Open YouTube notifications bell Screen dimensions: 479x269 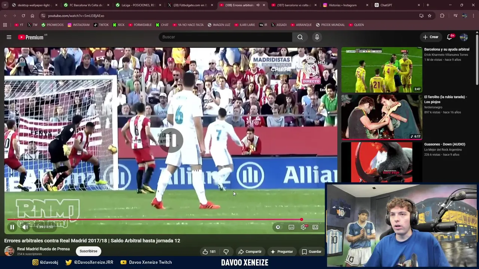pos(449,37)
